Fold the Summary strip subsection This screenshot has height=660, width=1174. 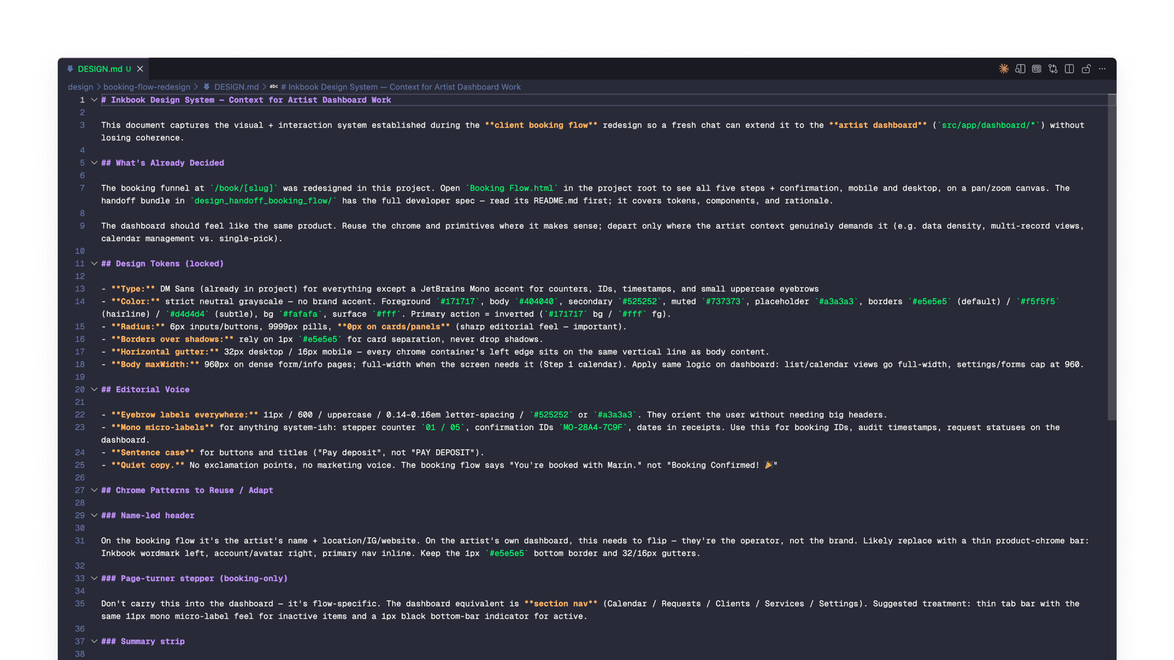tap(94, 641)
